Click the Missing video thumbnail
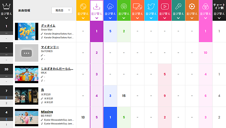Screen dimensions: 226x128 click(x=27, y=117)
